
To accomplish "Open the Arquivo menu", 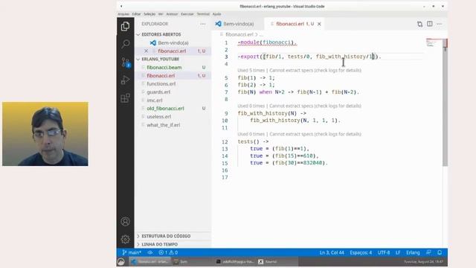I will coord(123,14).
